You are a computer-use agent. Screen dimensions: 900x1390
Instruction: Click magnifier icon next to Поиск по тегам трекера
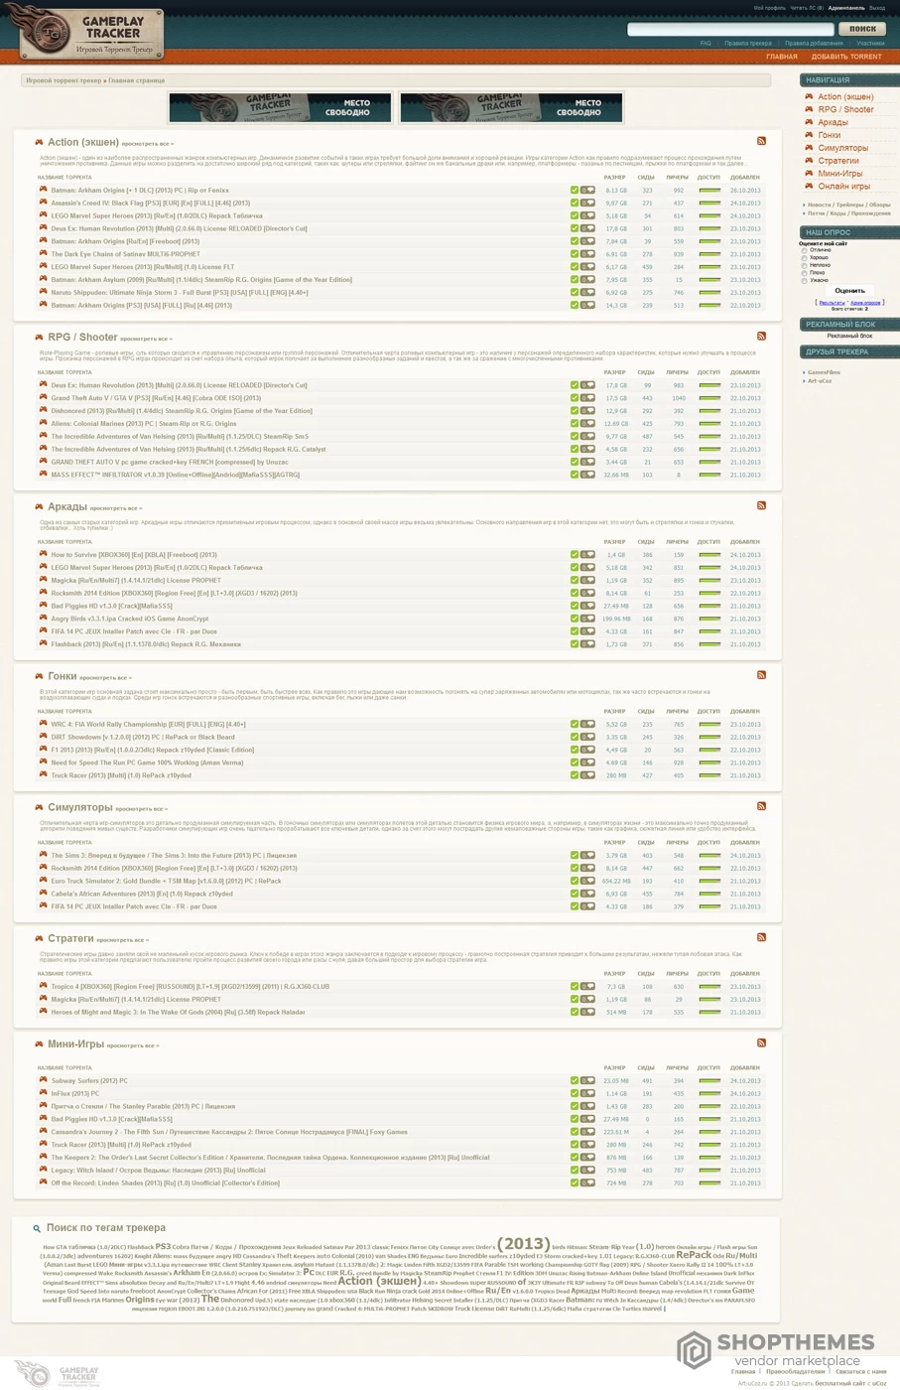37,1228
